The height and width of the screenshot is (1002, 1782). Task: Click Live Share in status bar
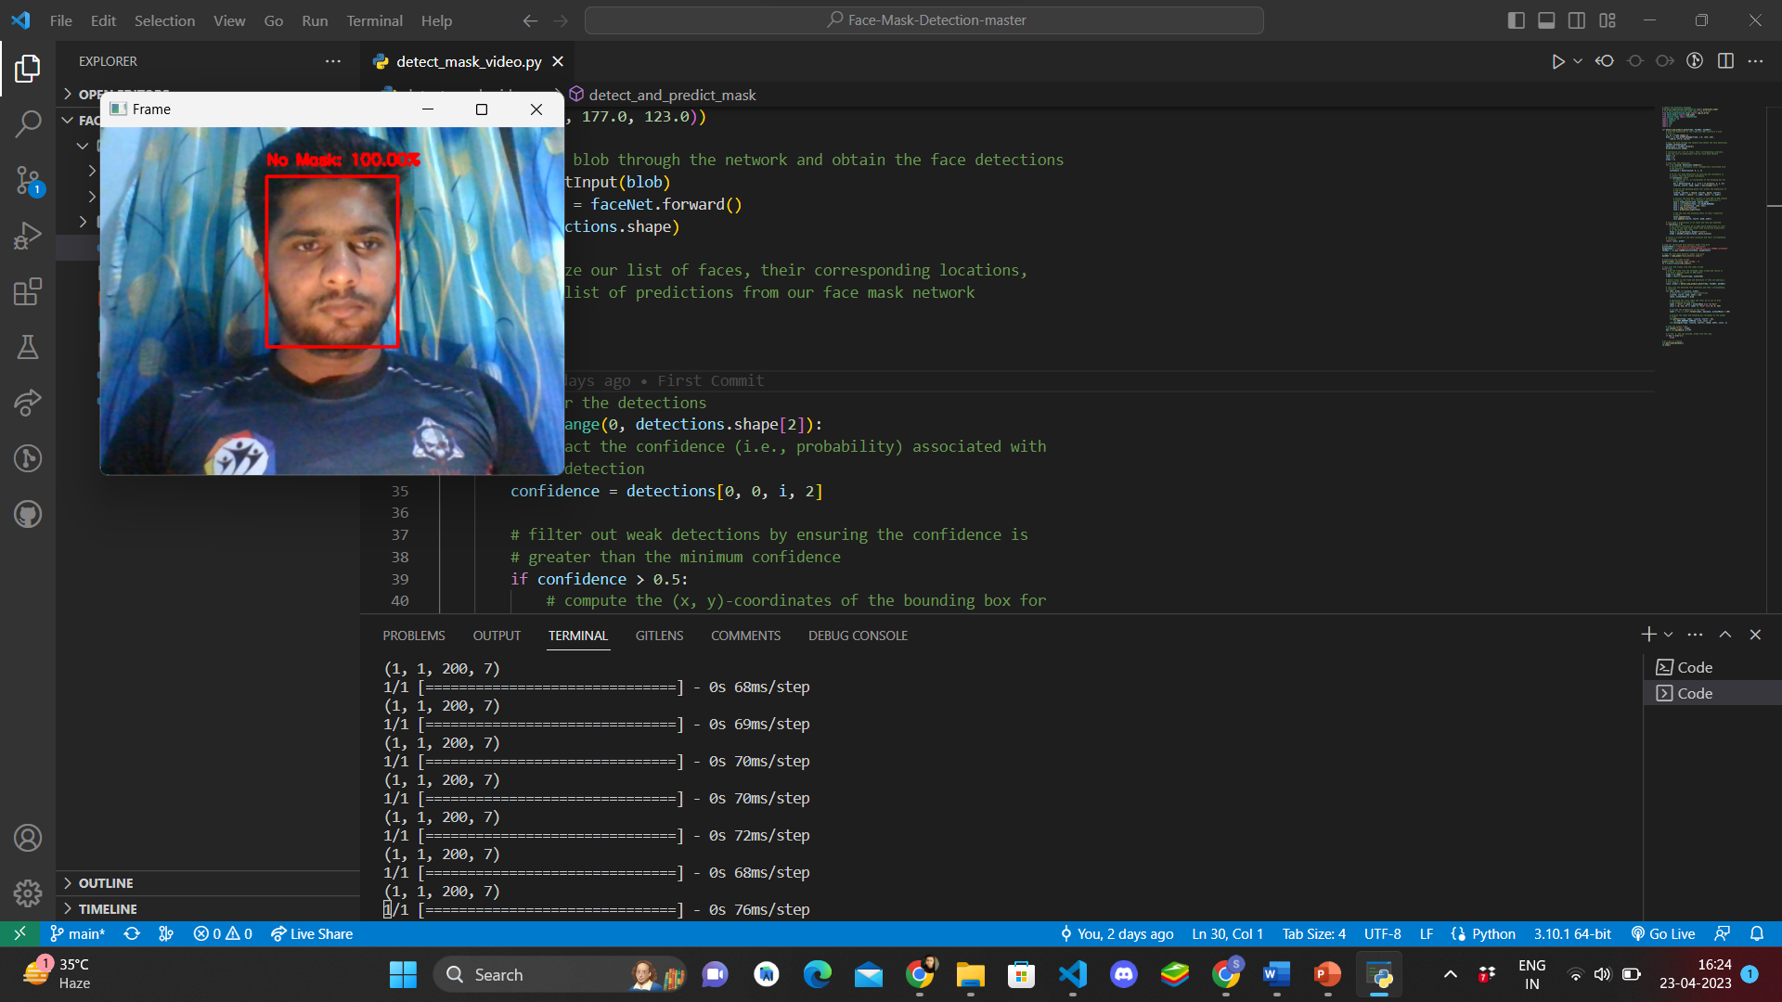312,934
